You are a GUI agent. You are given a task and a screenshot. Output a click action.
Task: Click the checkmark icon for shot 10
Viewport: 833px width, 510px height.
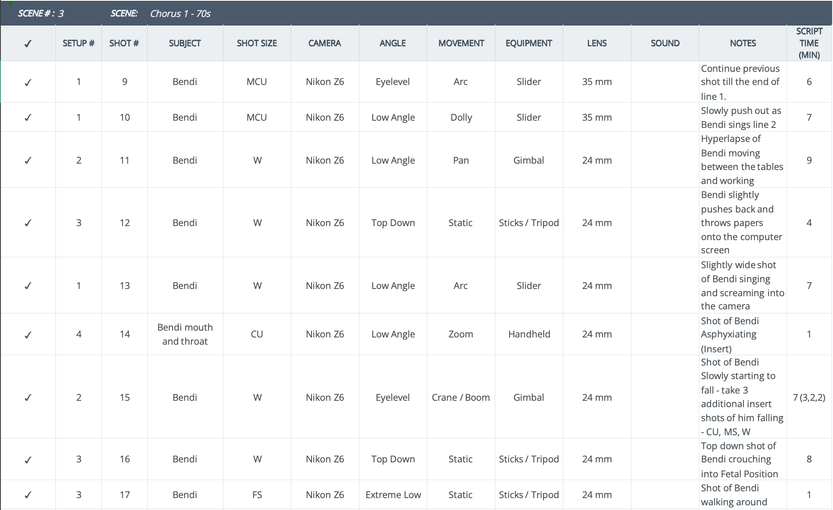28,118
